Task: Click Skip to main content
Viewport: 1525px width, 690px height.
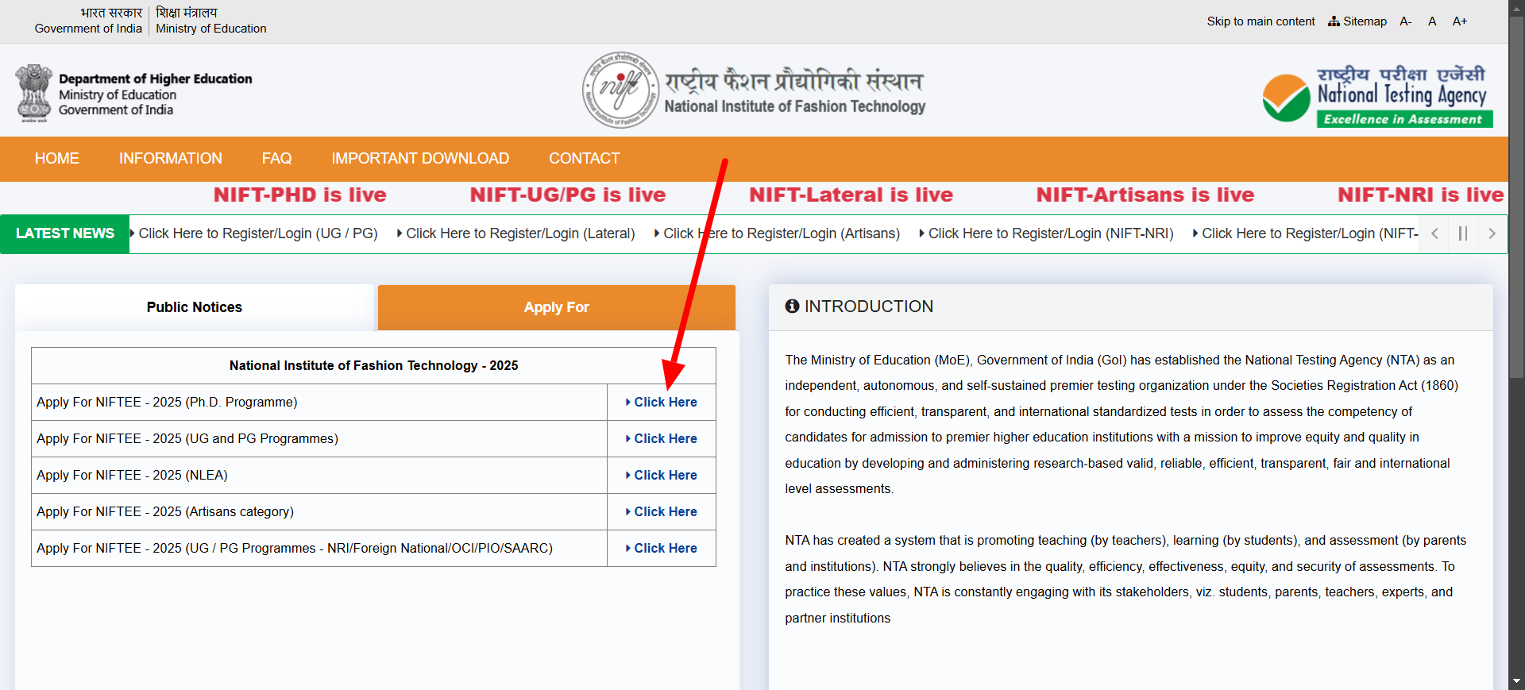Action: (1261, 21)
